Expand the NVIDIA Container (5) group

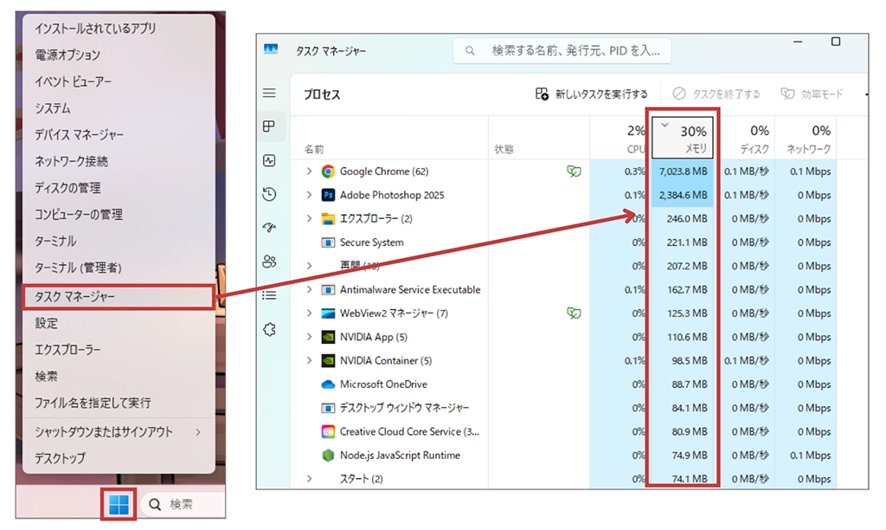[309, 361]
